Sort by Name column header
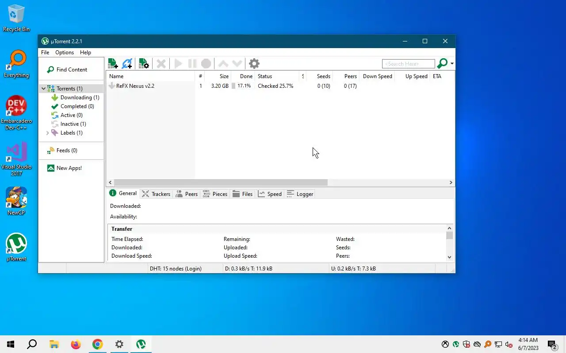 coord(150,76)
